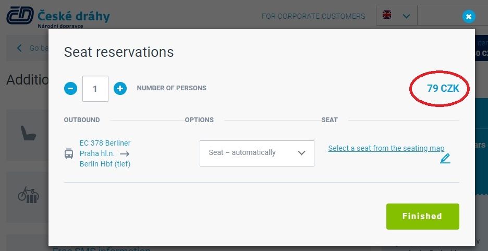
Task: Click the 79 CZK price
Action: click(443, 88)
